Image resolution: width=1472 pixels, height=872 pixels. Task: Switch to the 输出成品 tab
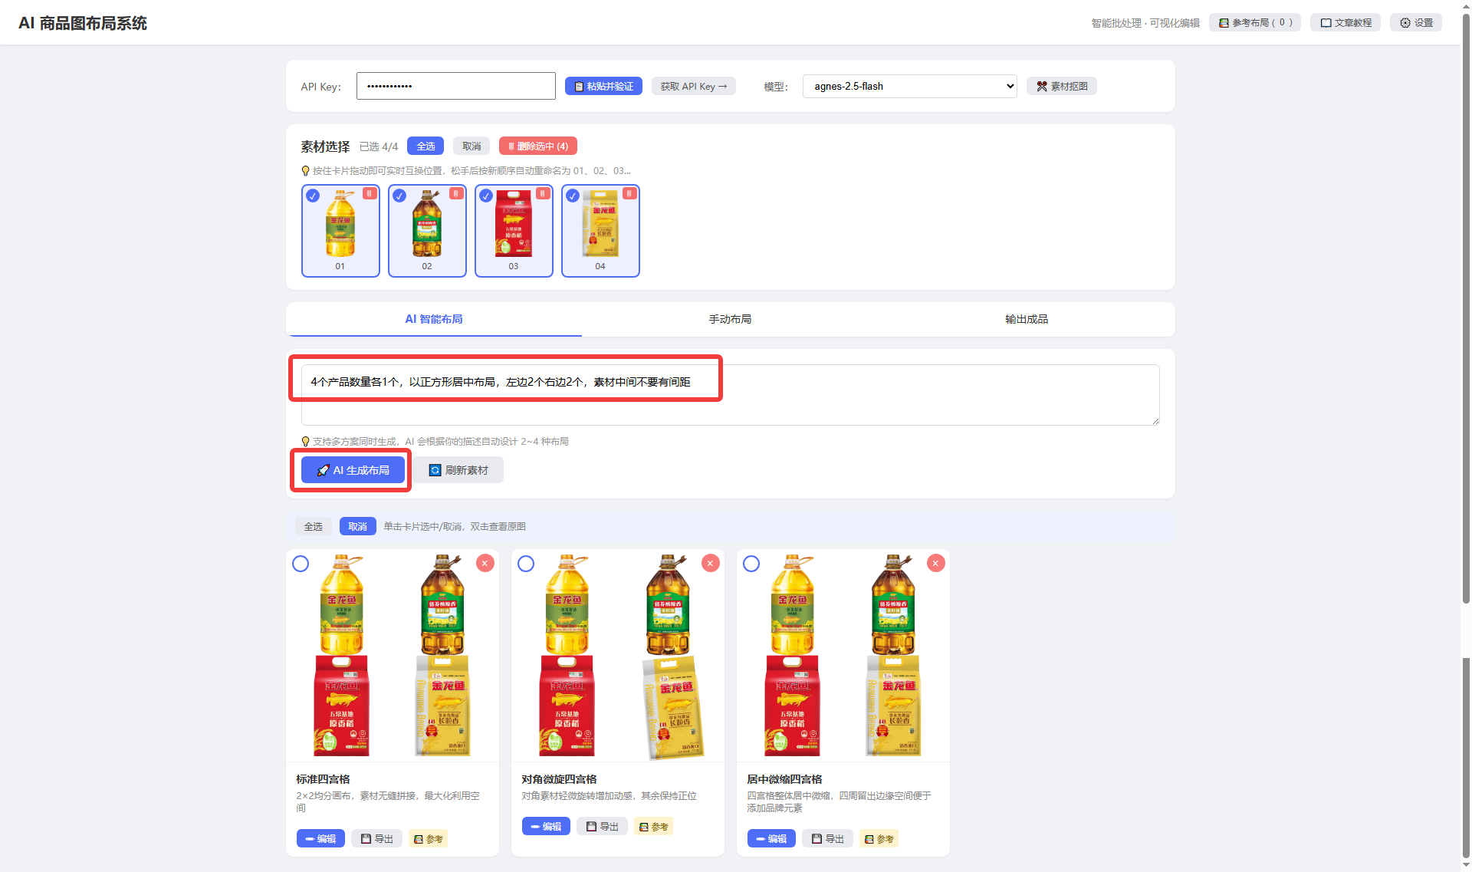tap(1027, 319)
